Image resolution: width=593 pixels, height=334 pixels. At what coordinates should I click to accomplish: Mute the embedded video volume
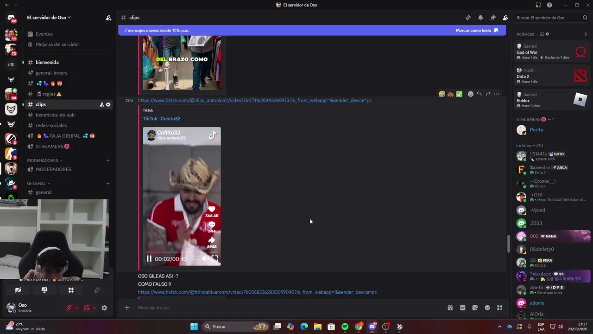point(205,259)
